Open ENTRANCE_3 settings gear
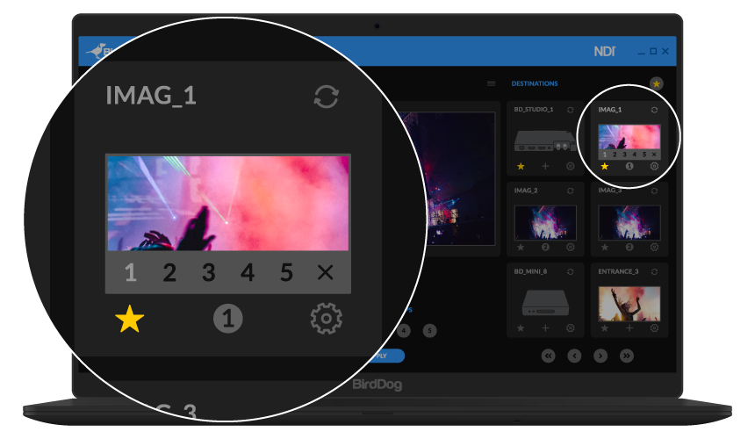The height and width of the screenshot is (439, 755). click(654, 327)
